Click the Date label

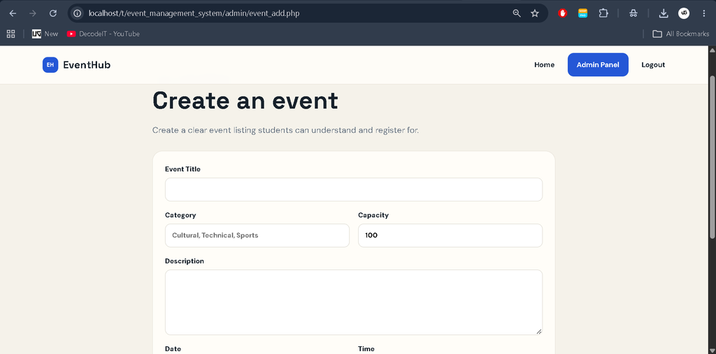point(173,348)
